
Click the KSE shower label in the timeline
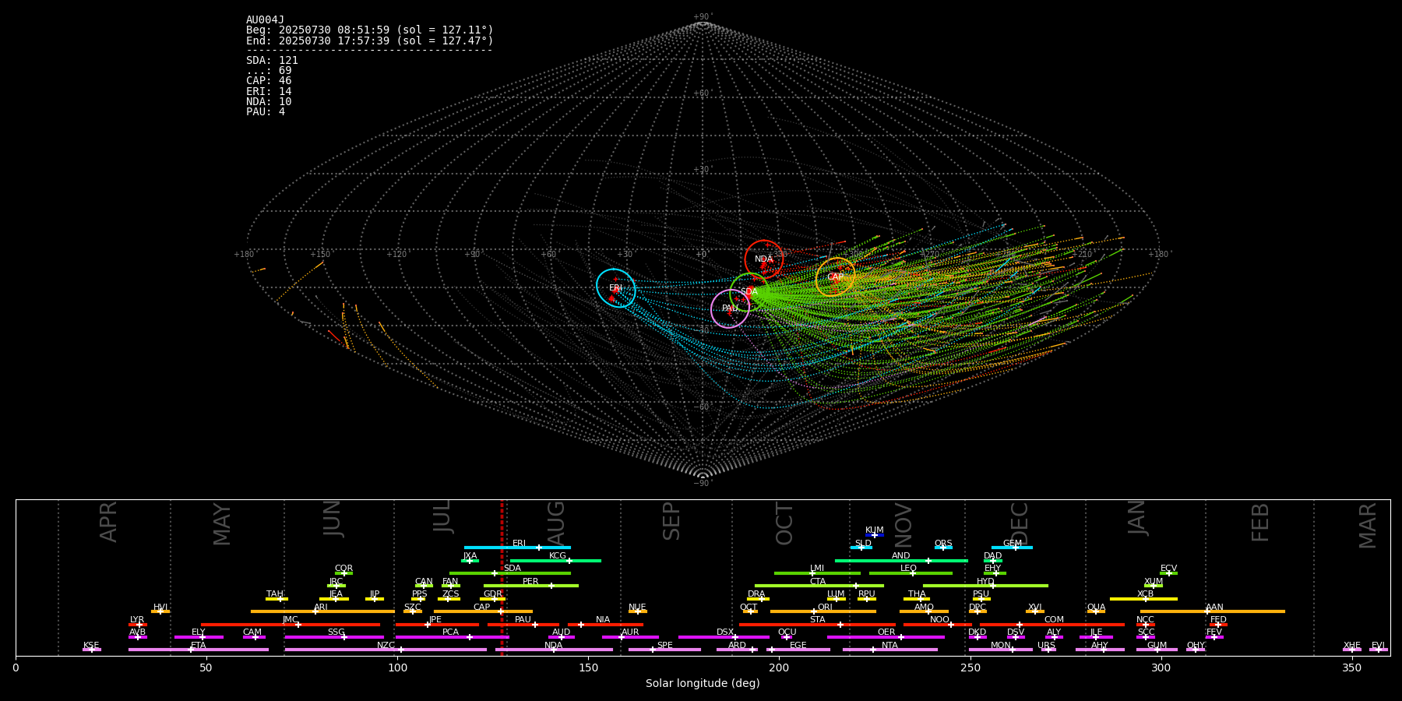coord(91,646)
